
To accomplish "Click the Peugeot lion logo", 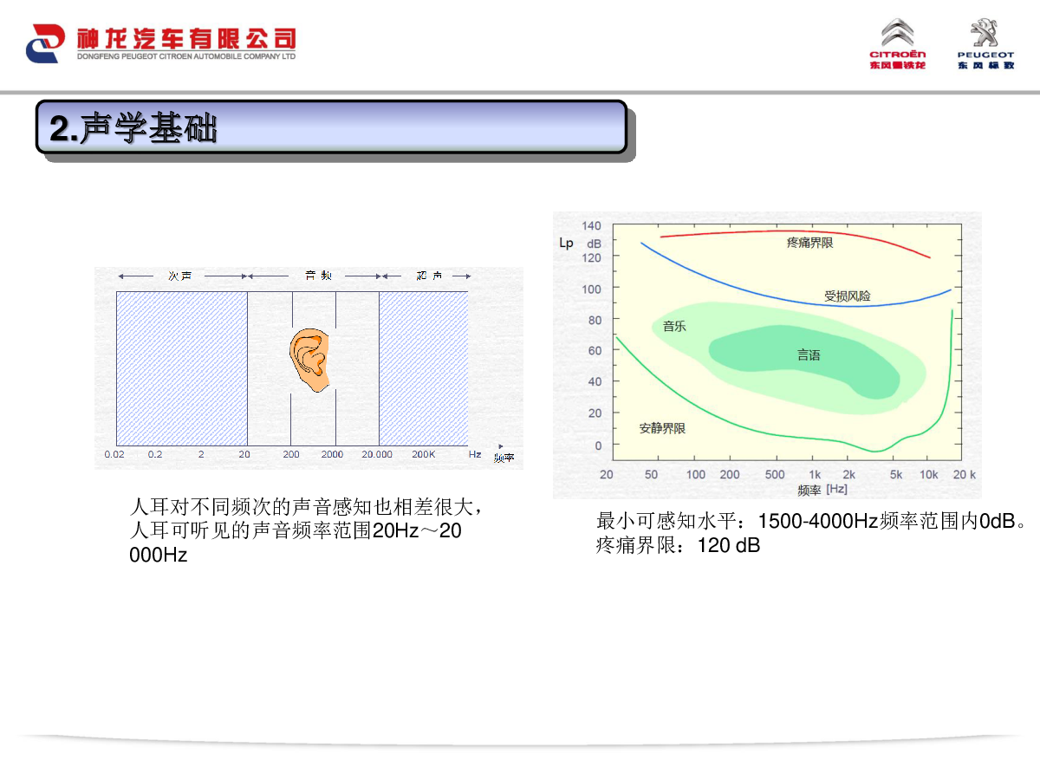I will point(985,33).
